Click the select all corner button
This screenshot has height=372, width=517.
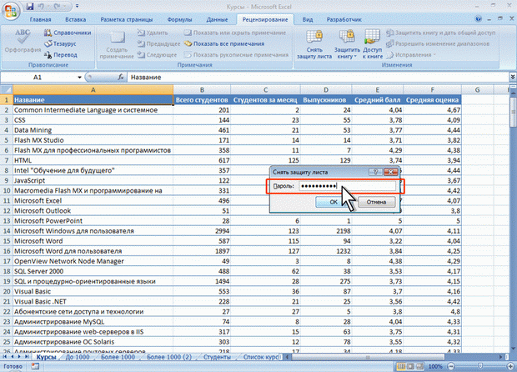click(7, 90)
